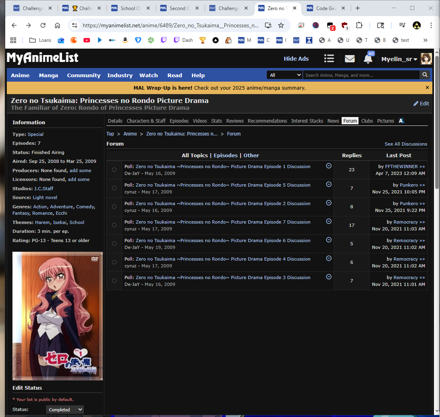The image size is (440, 417).
Task: Open the J.C.Staff studio link
Action: tap(43, 189)
